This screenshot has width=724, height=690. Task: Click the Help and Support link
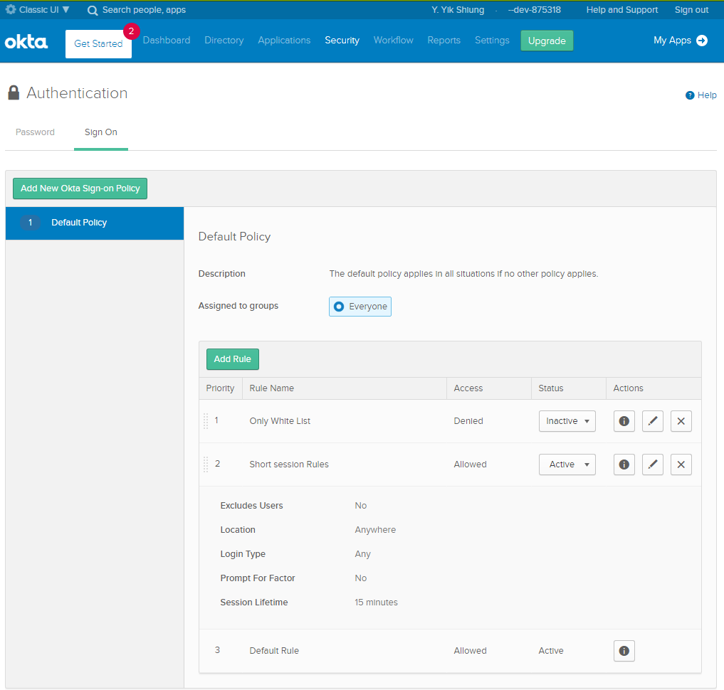(621, 10)
